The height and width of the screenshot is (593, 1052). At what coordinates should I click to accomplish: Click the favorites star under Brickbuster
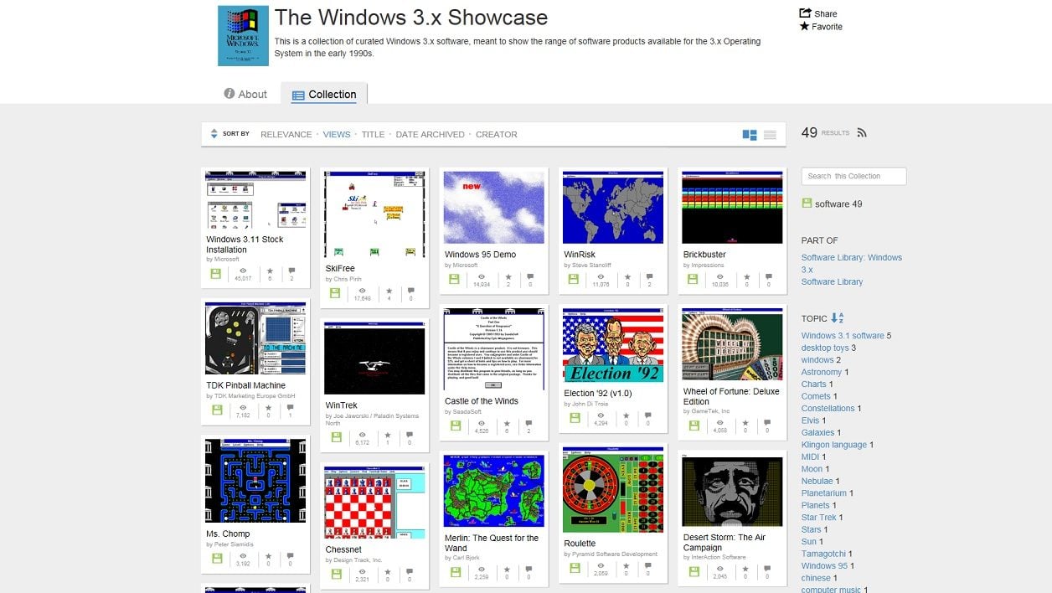[x=747, y=276]
